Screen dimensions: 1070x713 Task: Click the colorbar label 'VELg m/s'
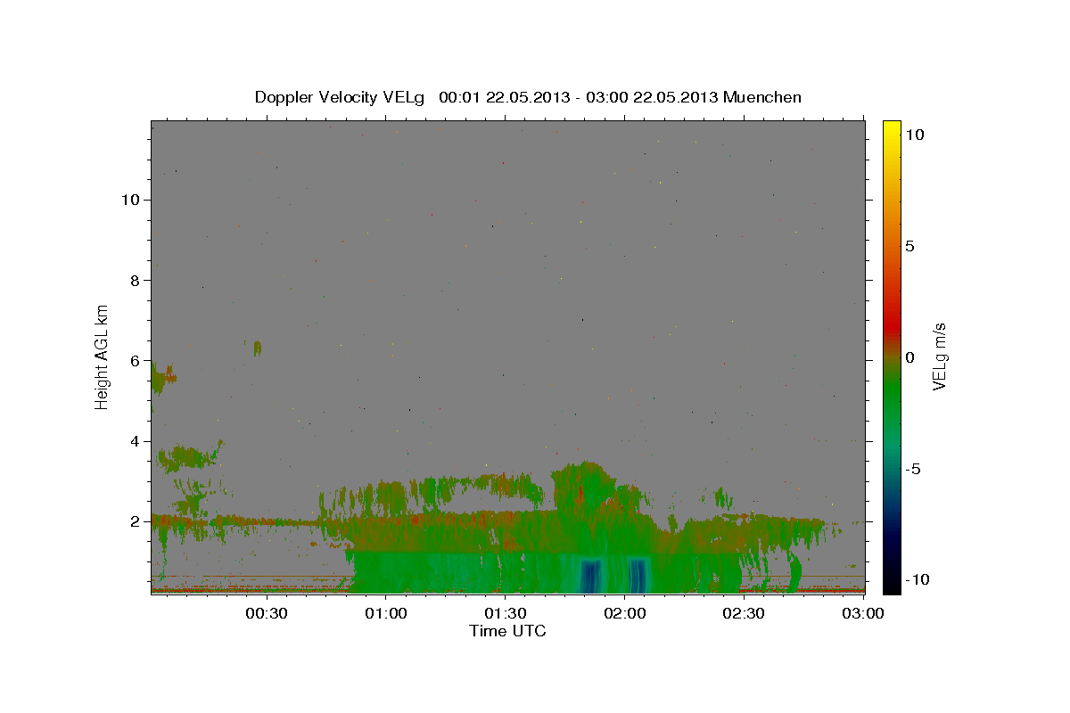pyautogui.click(x=940, y=356)
